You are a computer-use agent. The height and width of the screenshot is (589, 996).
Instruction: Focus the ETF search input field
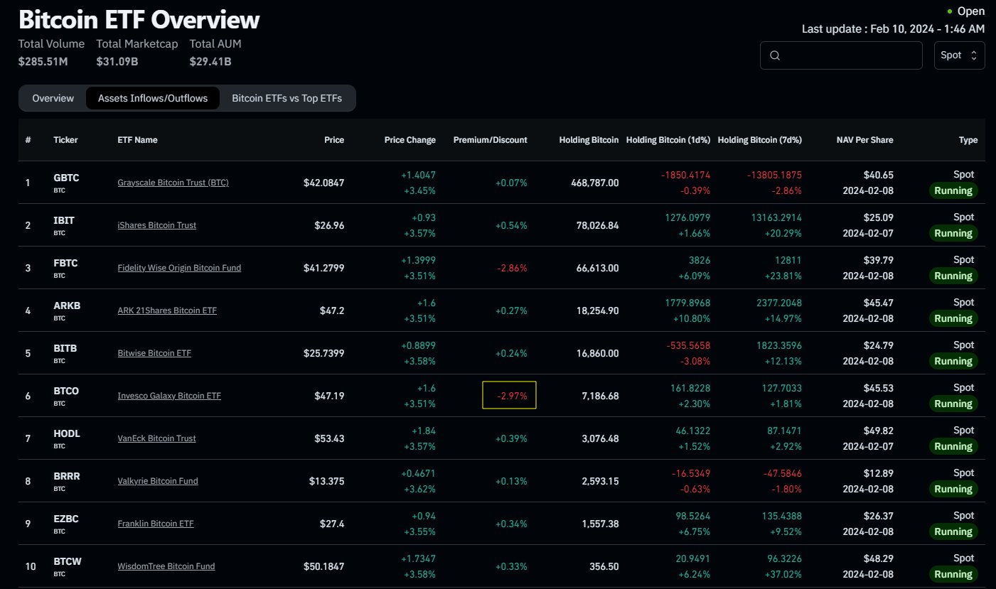coord(842,55)
